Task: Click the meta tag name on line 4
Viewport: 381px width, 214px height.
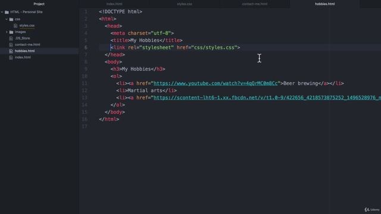Action: (x=119, y=33)
